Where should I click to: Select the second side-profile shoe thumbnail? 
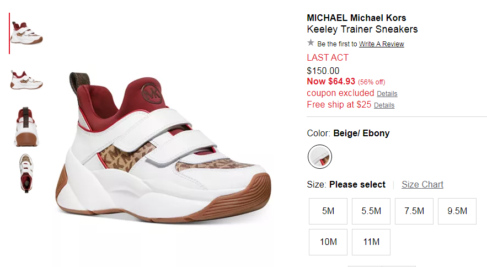coord(26,80)
